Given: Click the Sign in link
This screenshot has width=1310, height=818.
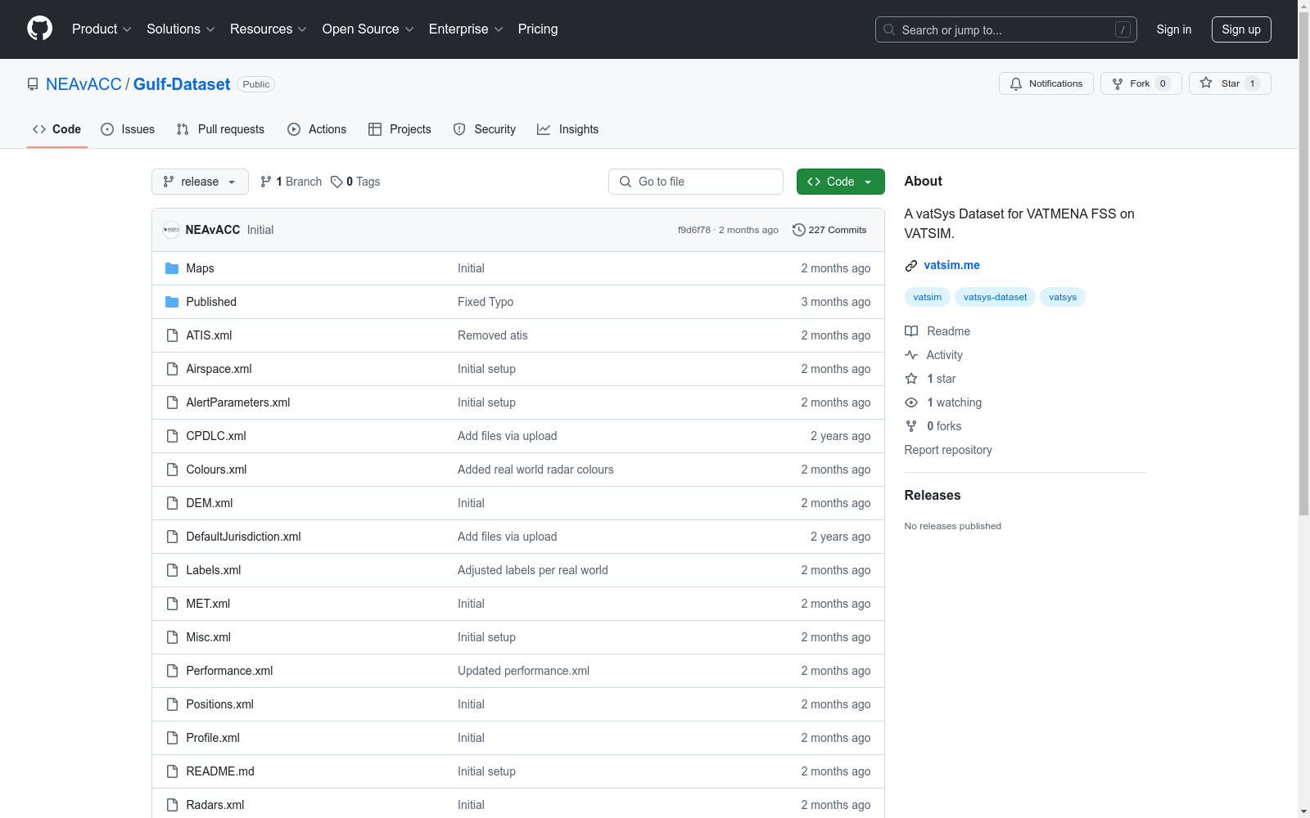Looking at the screenshot, I should (1174, 29).
